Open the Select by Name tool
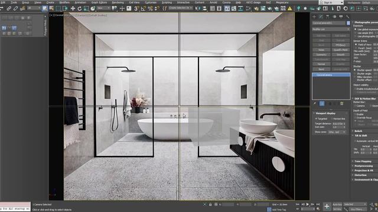The height and width of the screenshot is (212, 378). pyautogui.click(x=51, y=8)
